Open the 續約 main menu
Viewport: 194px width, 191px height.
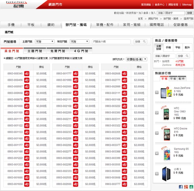click(51, 25)
